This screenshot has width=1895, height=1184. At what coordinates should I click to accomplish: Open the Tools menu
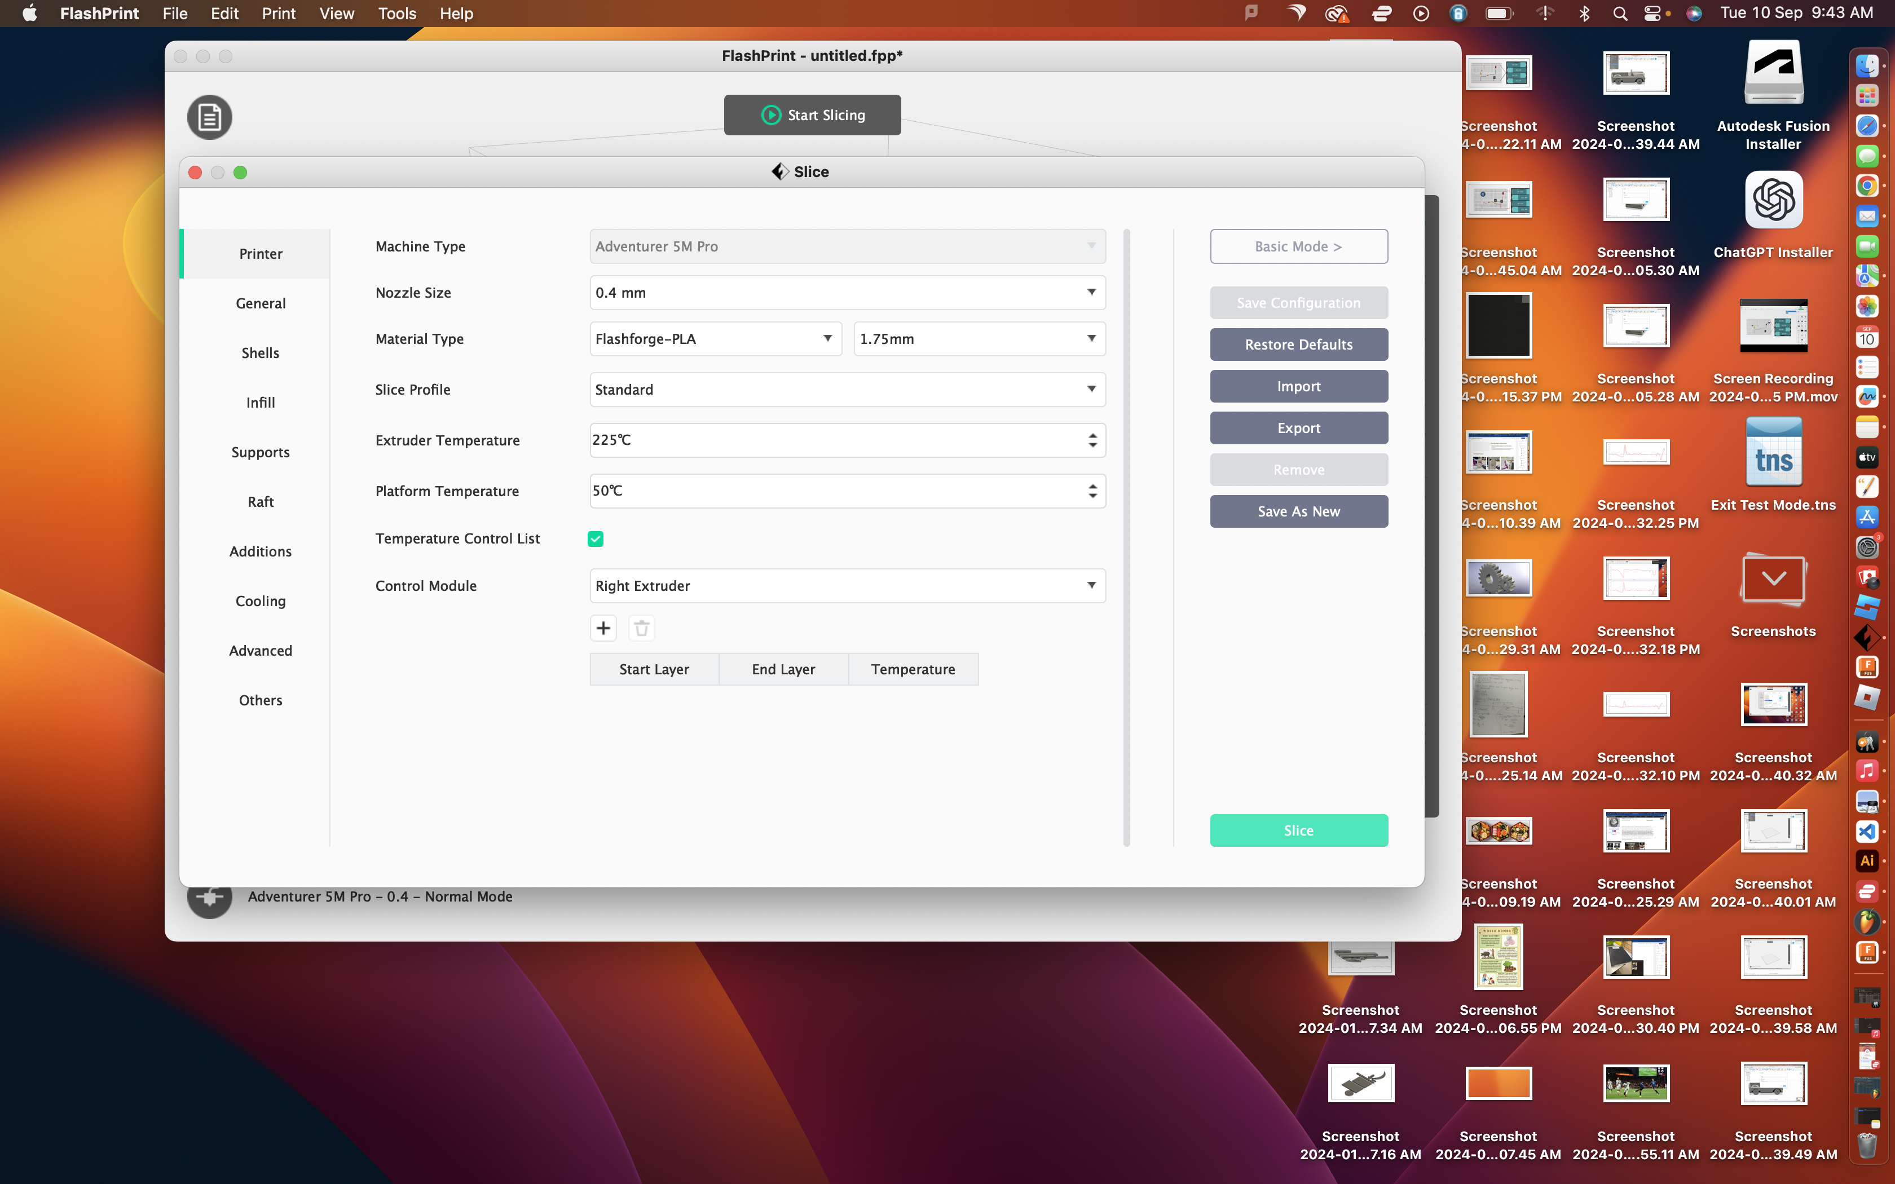click(x=397, y=14)
